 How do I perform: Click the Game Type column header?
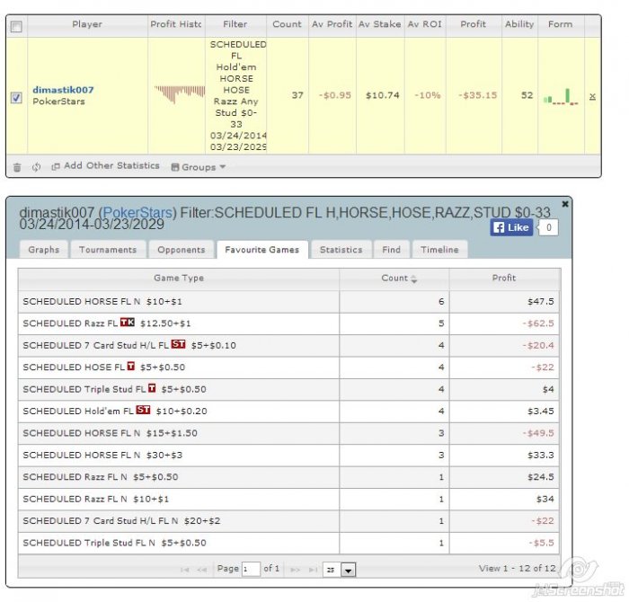click(x=179, y=279)
